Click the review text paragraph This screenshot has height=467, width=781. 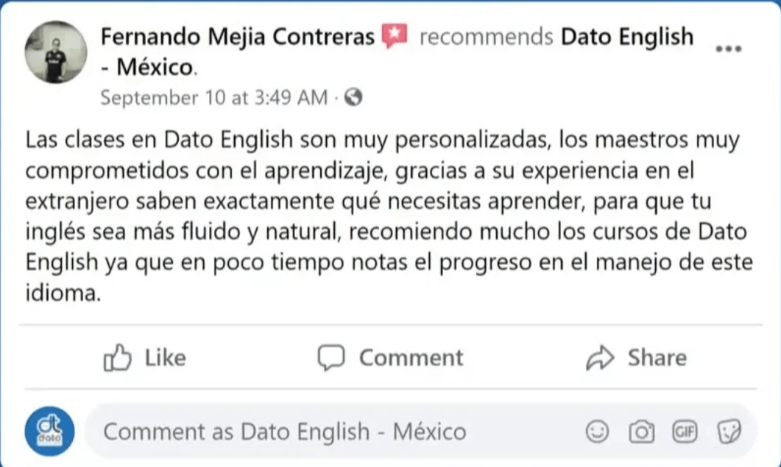[x=383, y=217]
